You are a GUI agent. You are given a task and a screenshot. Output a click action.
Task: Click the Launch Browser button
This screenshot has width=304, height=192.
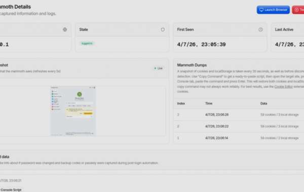pyautogui.click(x=273, y=10)
